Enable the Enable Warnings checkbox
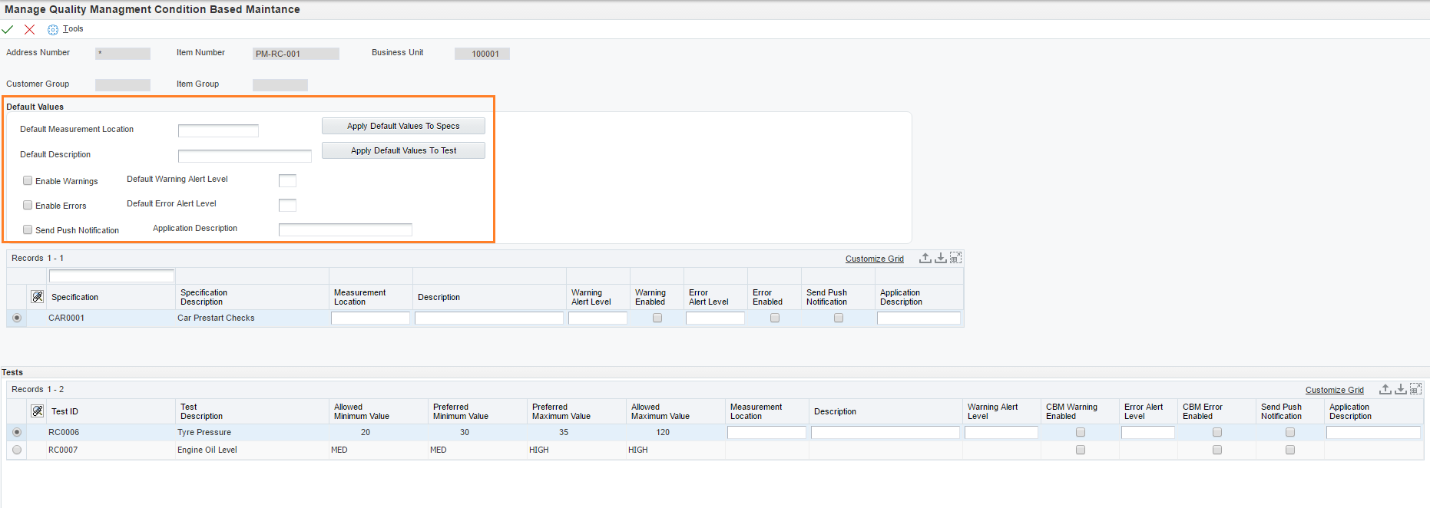The image size is (1430, 508). point(28,180)
